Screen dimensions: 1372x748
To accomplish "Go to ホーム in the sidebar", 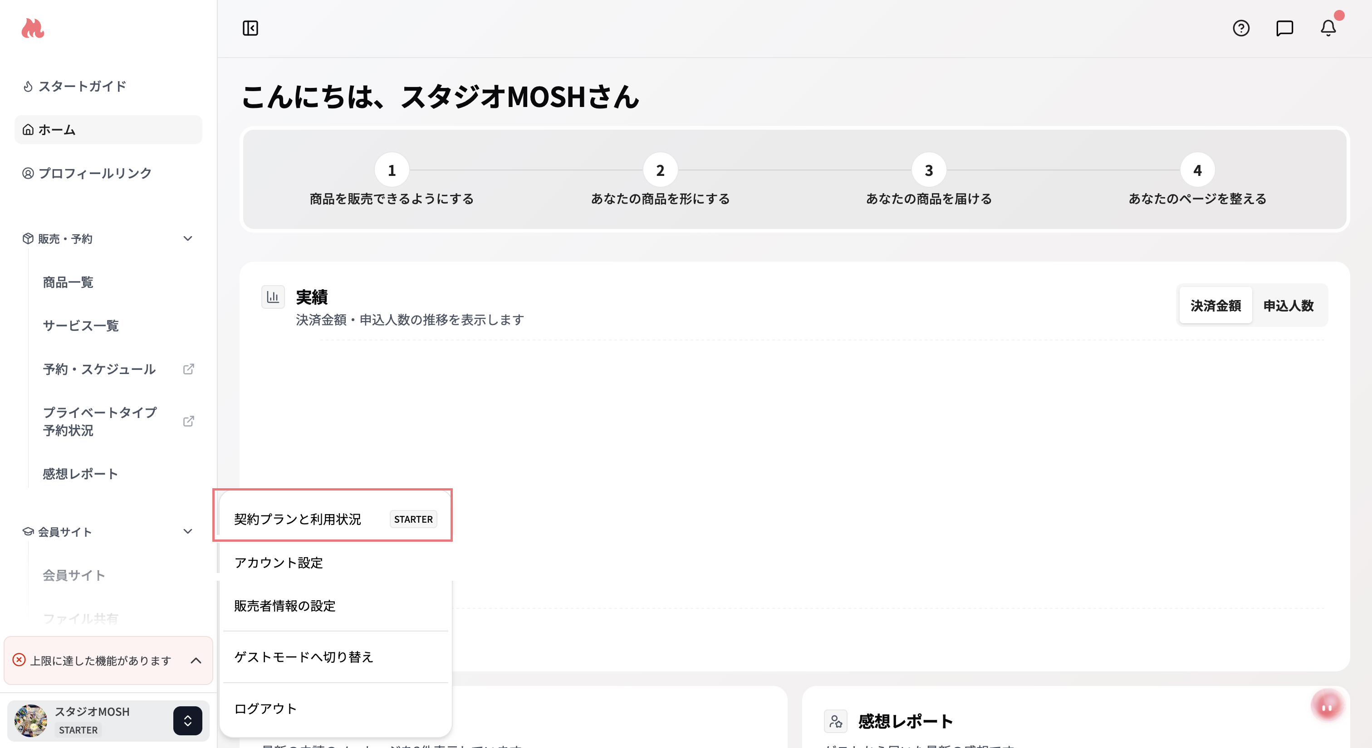I will point(108,130).
